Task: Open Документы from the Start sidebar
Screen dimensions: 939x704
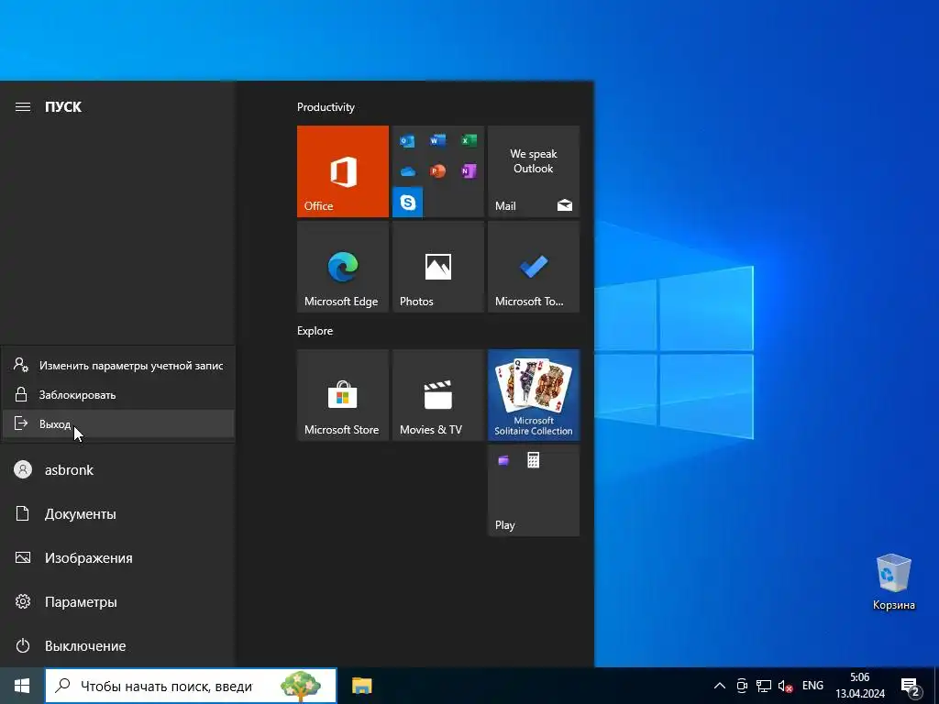Action: click(117, 513)
